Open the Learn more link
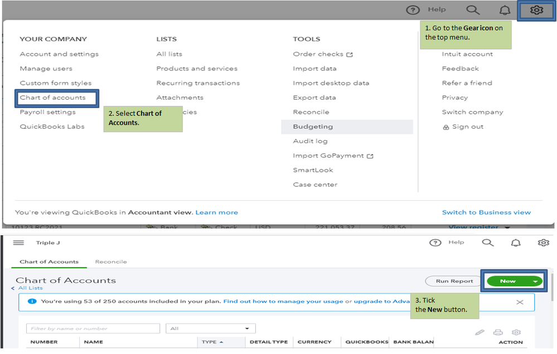The image size is (557, 354). 217,212
